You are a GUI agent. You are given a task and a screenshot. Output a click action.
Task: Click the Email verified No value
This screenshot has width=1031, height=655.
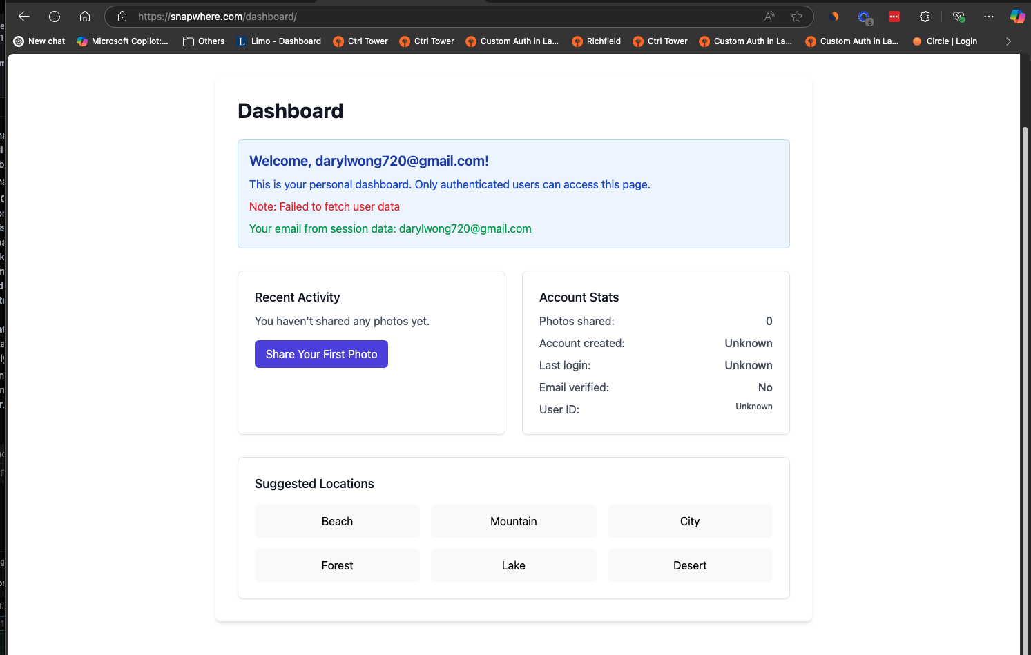point(765,387)
